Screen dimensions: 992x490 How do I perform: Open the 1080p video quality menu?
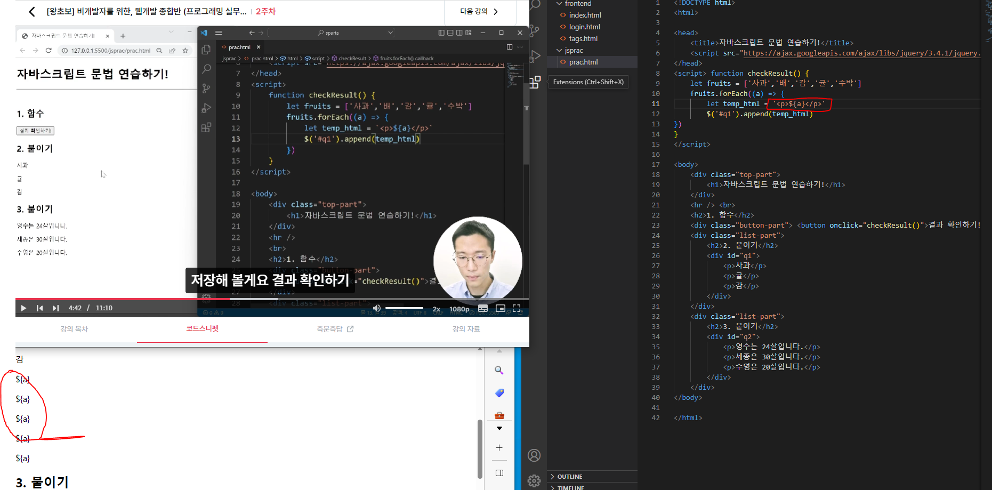point(459,309)
